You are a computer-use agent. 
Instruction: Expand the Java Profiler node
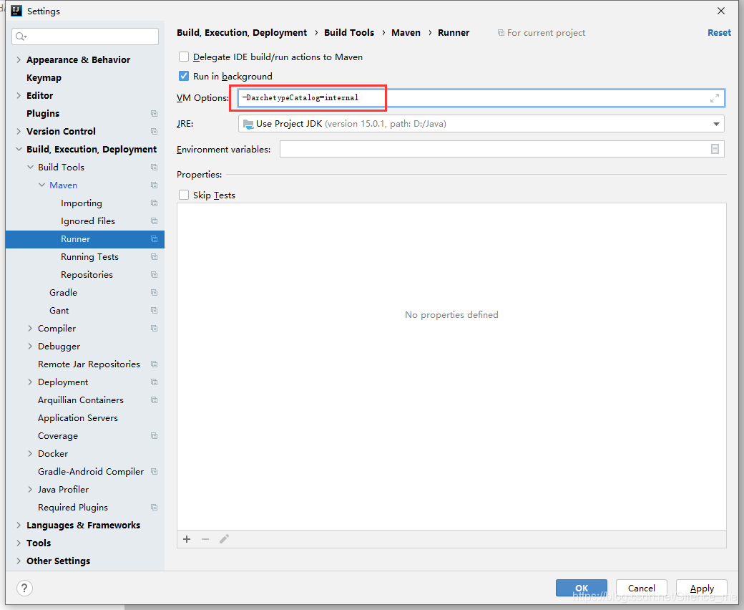point(30,490)
